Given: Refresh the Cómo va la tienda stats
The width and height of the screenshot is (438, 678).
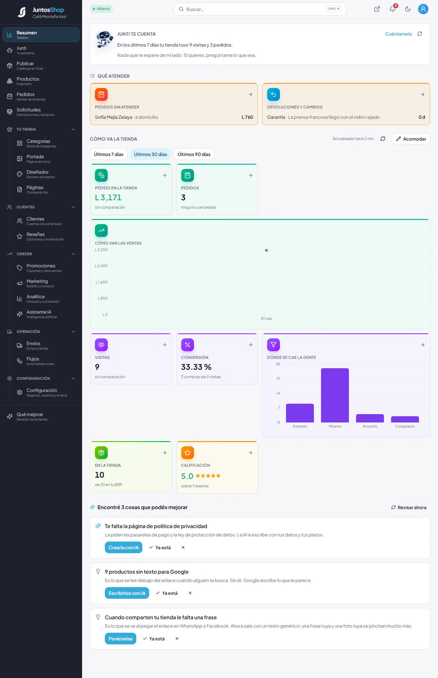Looking at the screenshot, I should coord(383,139).
